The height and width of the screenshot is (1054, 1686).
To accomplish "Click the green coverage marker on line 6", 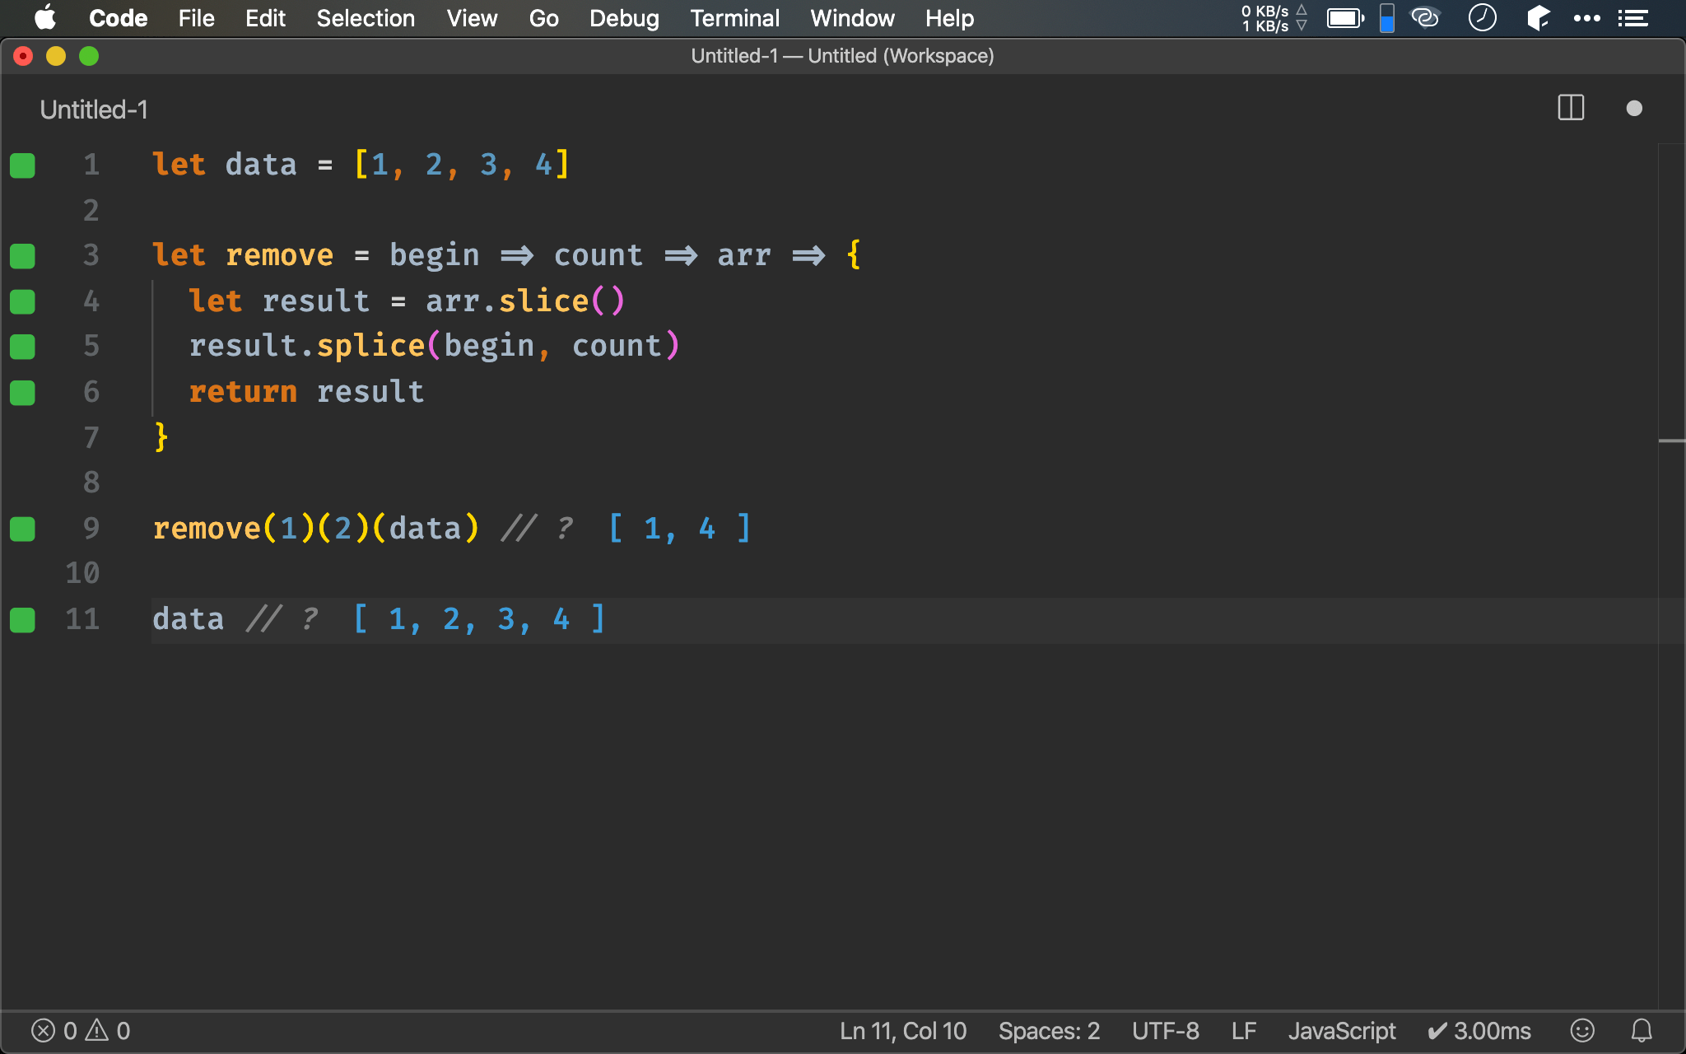I will (x=22, y=393).
